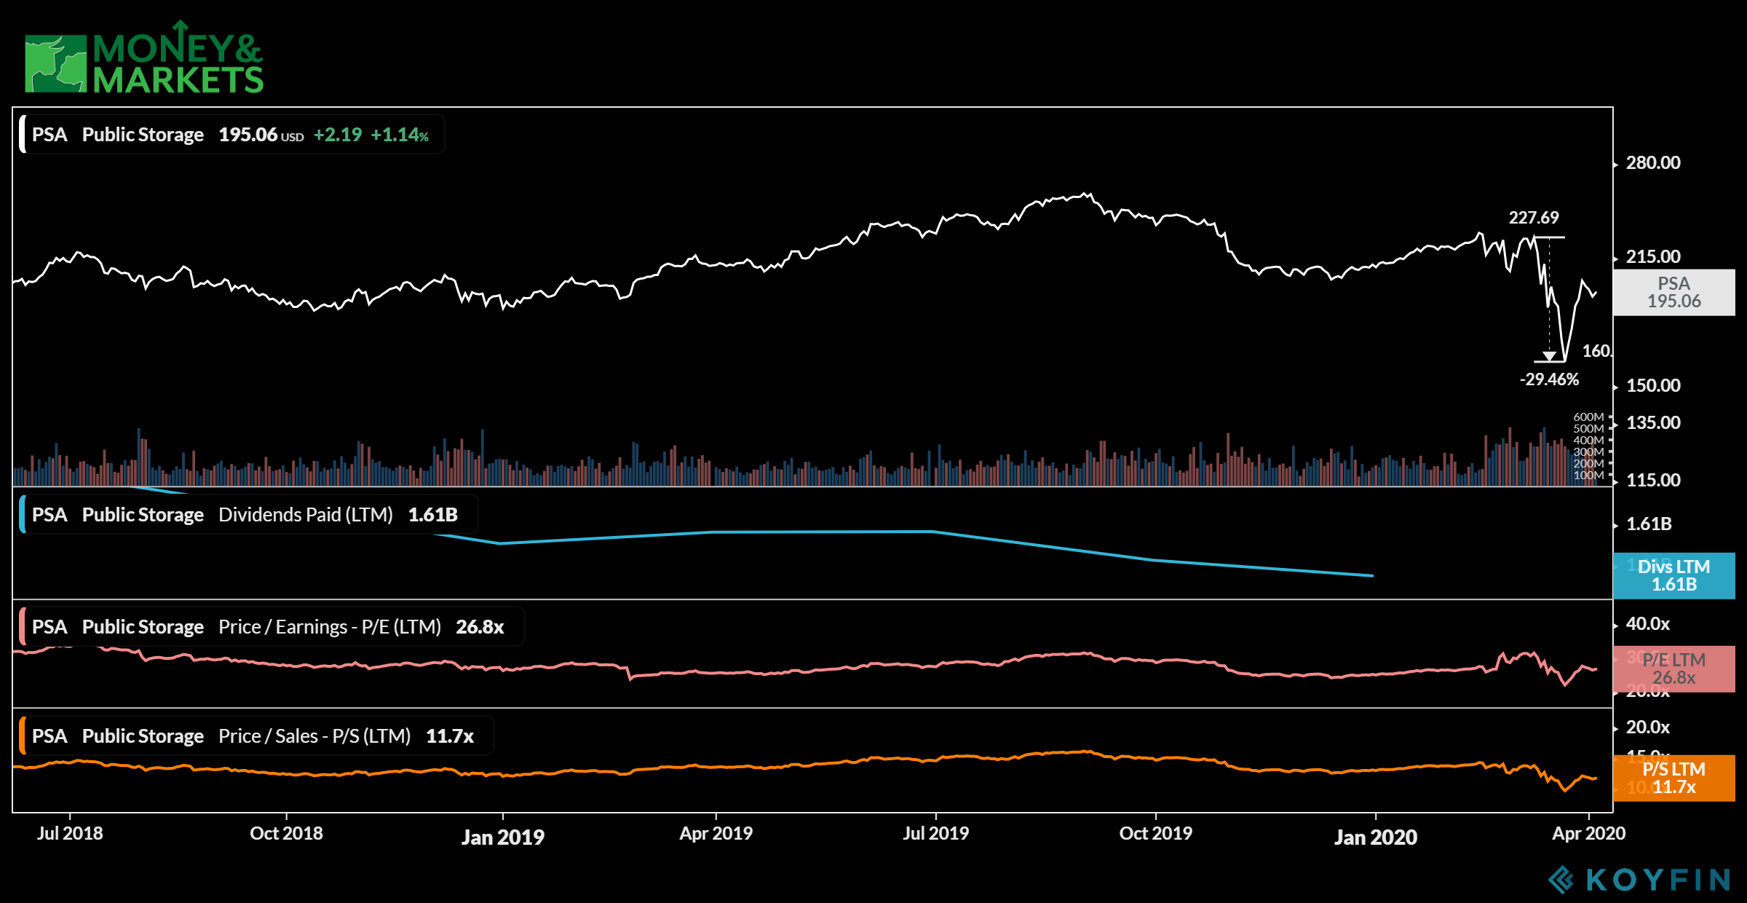Click the Koyfin logo
Screen dimensions: 1747x903
1638,880
